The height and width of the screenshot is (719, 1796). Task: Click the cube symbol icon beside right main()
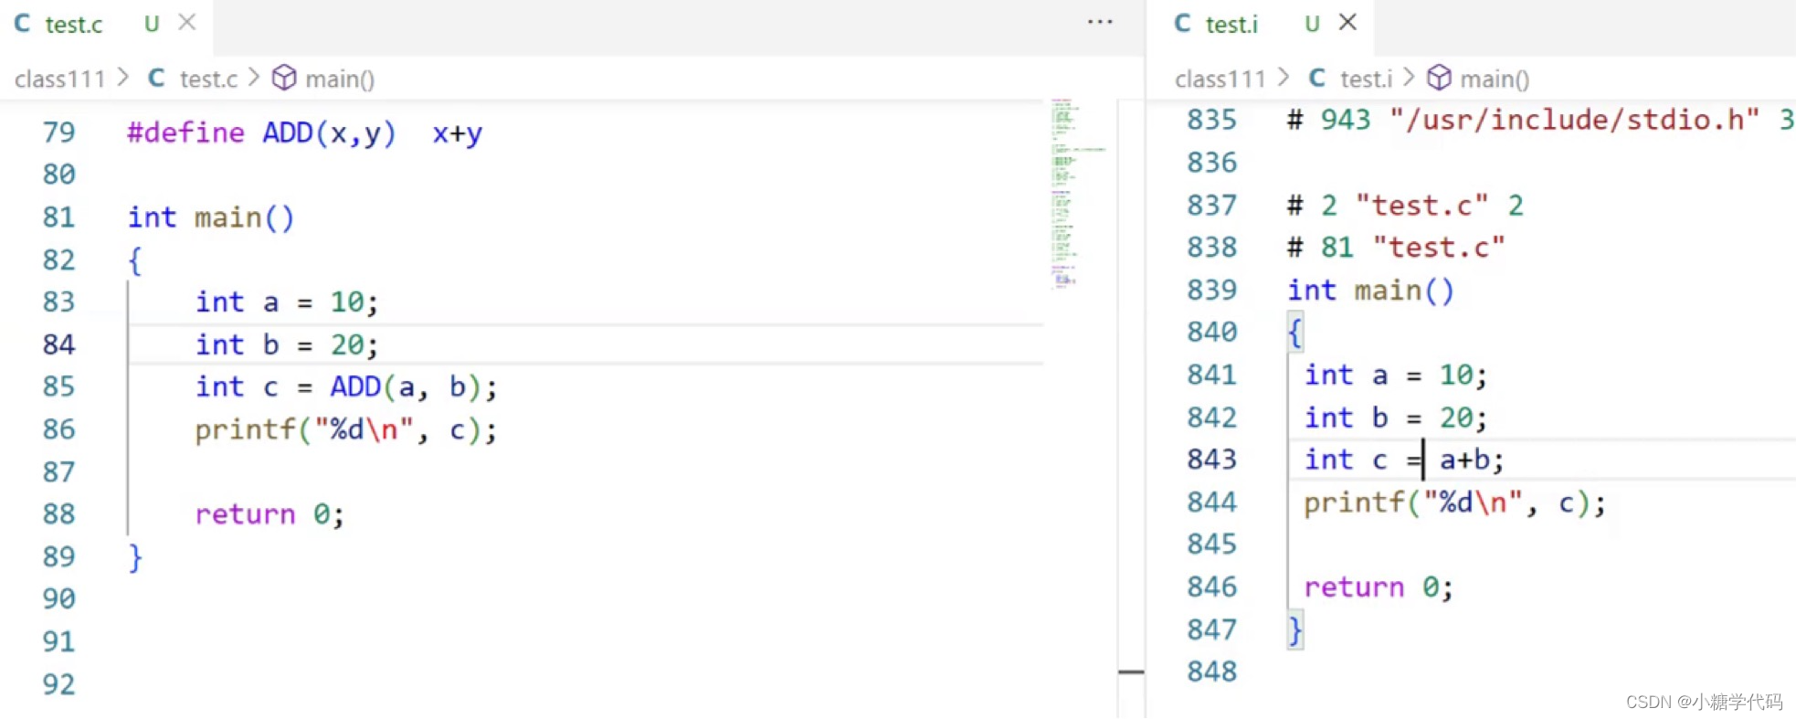[x=1440, y=79]
